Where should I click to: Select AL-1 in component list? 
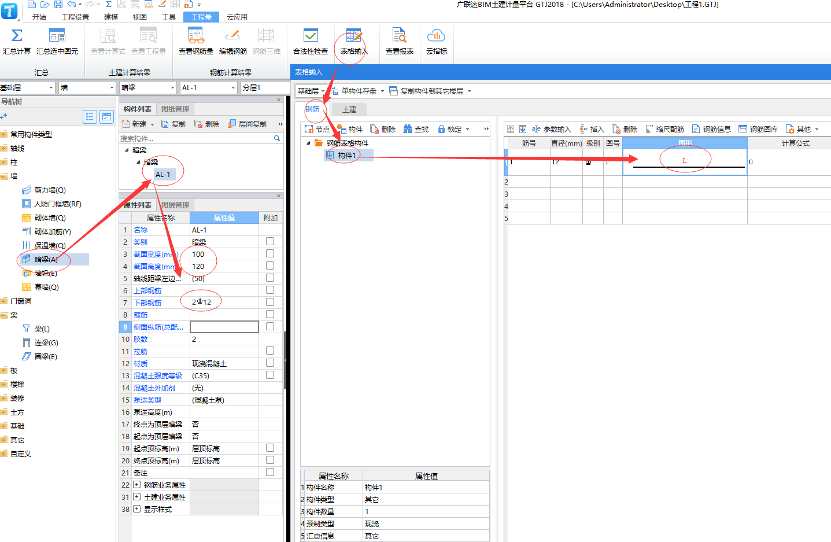[x=162, y=174]
